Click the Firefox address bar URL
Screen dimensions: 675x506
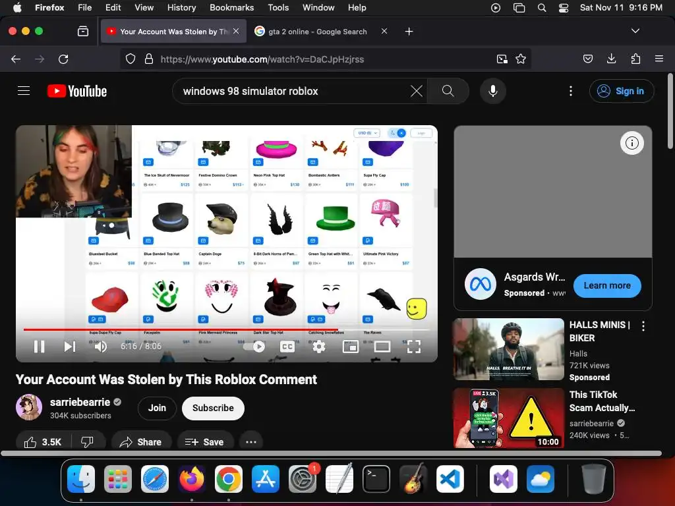262,59
